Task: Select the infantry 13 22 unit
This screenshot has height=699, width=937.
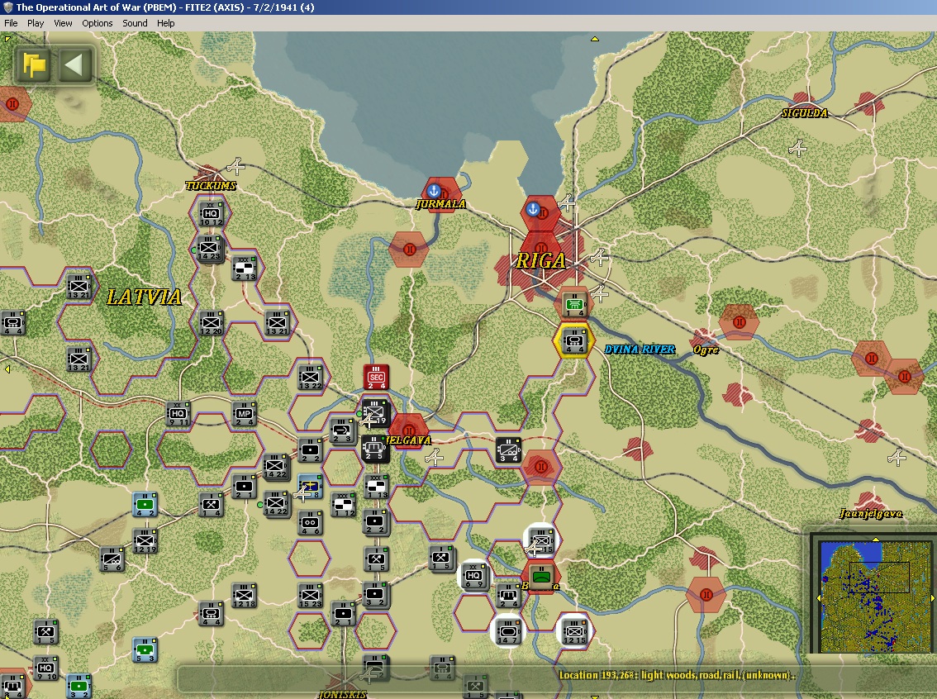Action: 310,378
